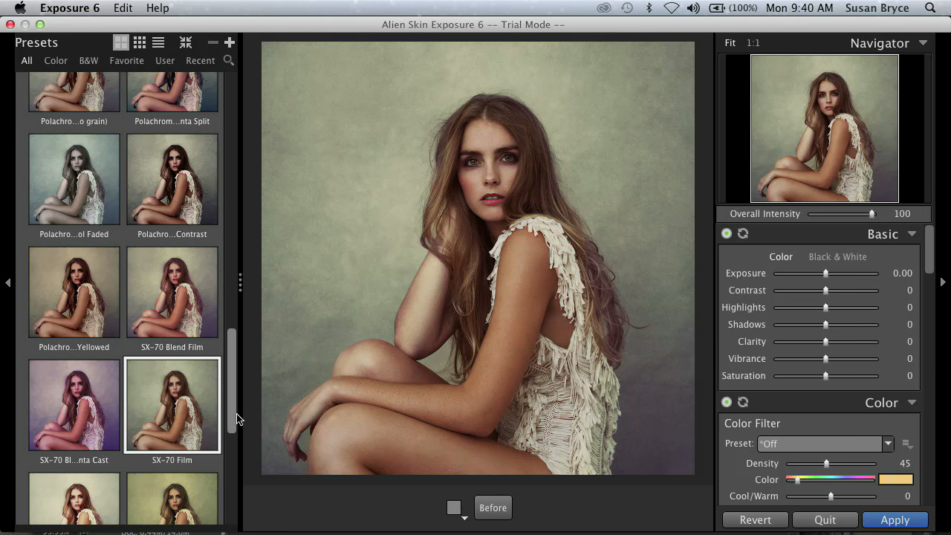The width and height of the screenshot is (951, 535).
Task: Select the SX-70 Blend Film preset thumbnail
Action: click(172, 292)
